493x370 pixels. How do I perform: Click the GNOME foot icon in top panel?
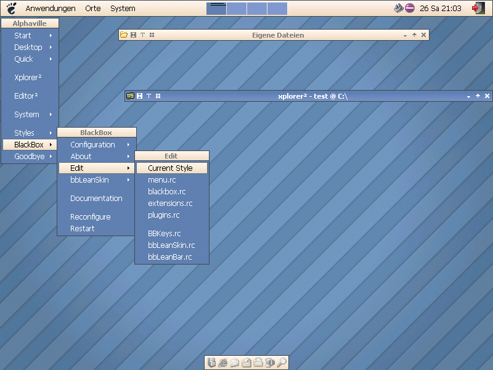pos(11,9)
